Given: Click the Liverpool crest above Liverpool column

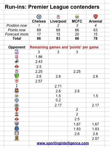Looking at the screenshot, I should tap(58, 17).
